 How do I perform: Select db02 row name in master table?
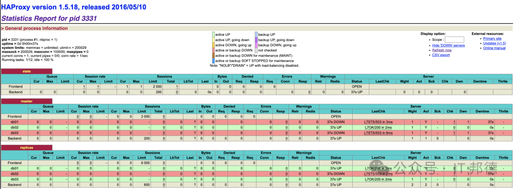(14, 127)
